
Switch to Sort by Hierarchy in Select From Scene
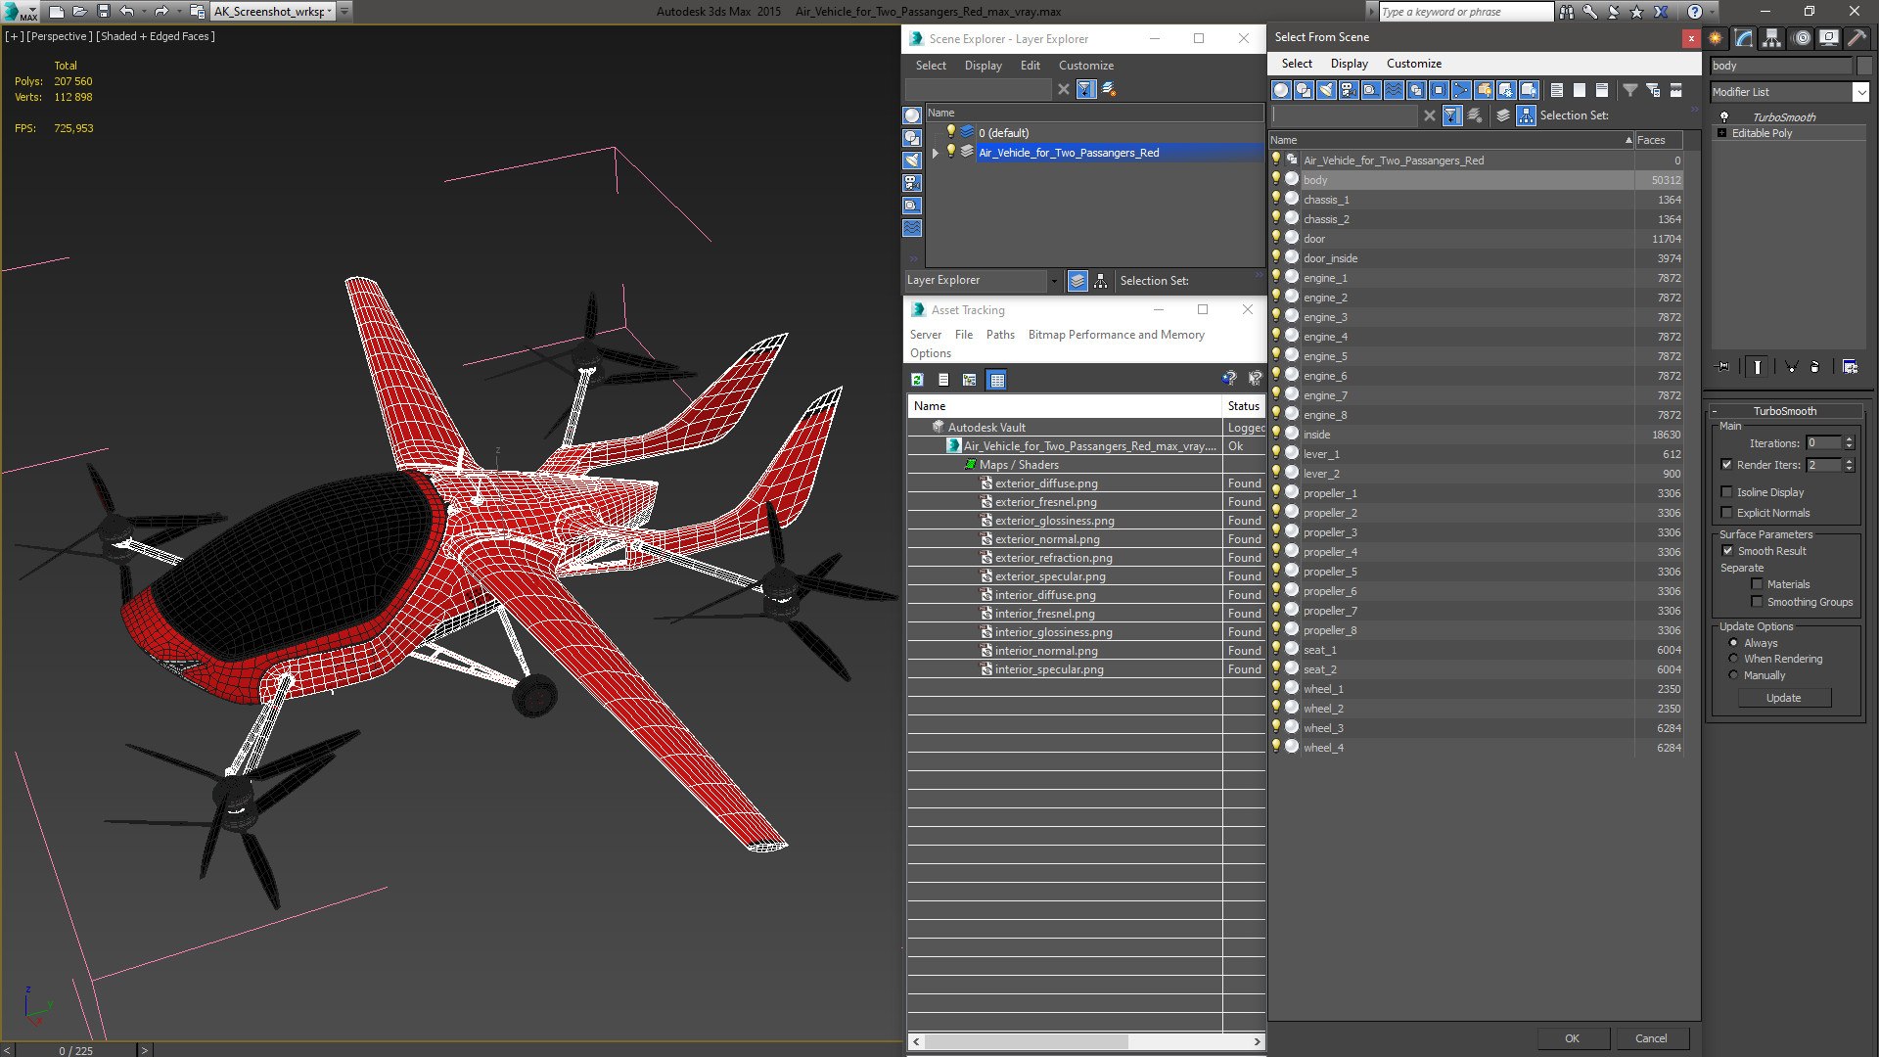point(1527,115)
